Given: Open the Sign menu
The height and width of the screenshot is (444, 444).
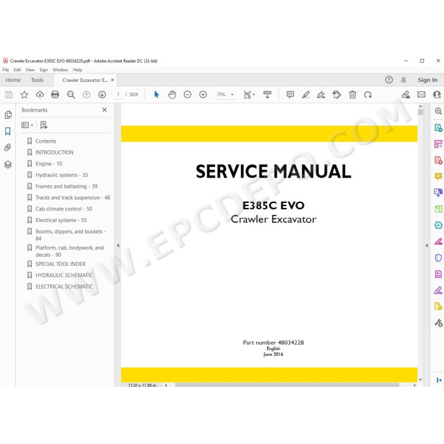Looking at the screenshot, I should click(x=43, y=70).
